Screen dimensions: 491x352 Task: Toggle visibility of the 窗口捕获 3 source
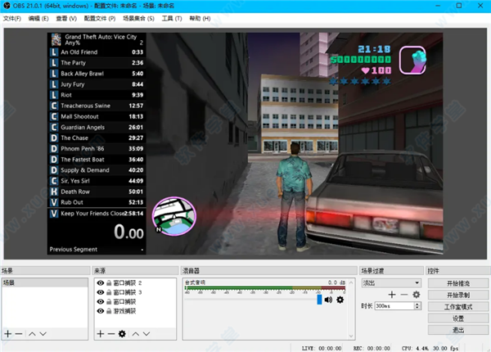tap(100, 292)
